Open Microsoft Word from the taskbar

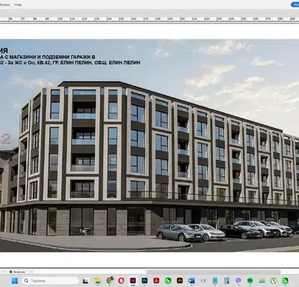coord(191,281)
